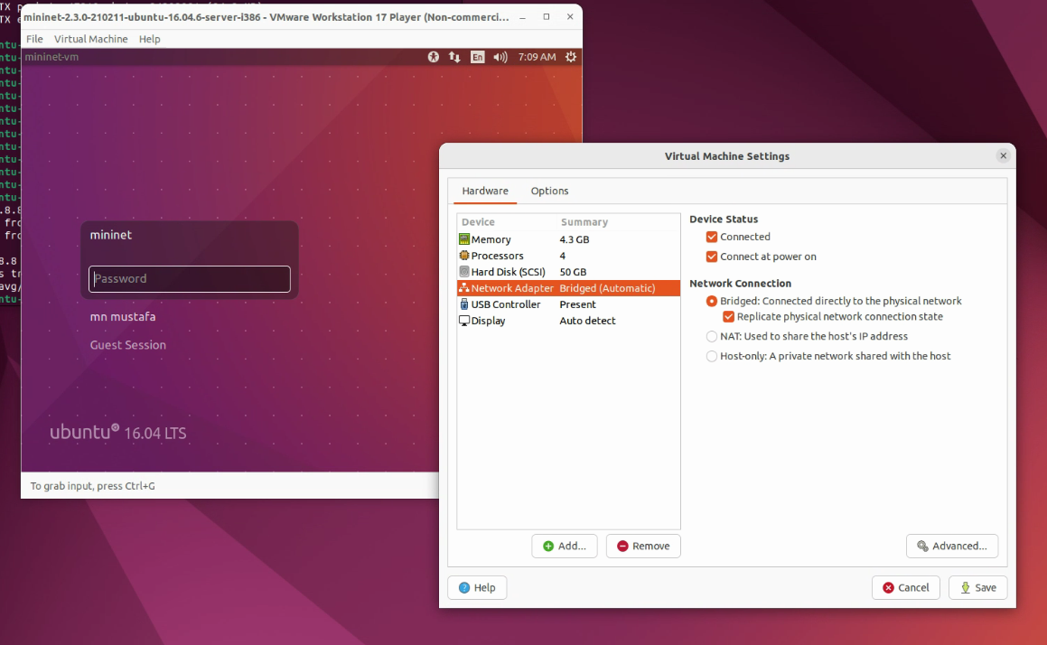Image resolution: width=1047 pixels, height=645 pixels.
Task: Click the Display monitor icon
Action: click(x=464, y=321)
